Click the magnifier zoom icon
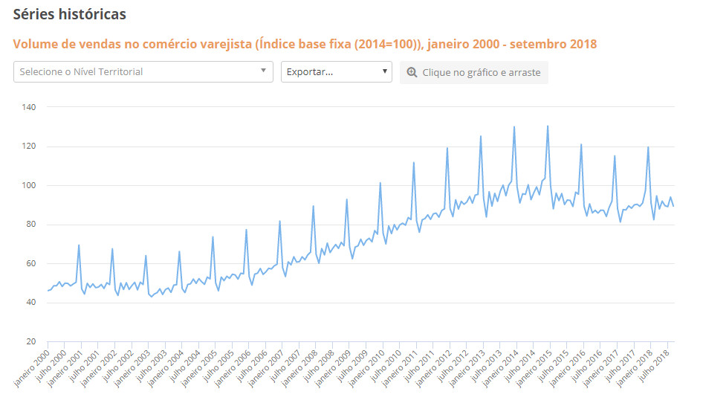This screenshot has height=409, width=703. tap(412, 72)
